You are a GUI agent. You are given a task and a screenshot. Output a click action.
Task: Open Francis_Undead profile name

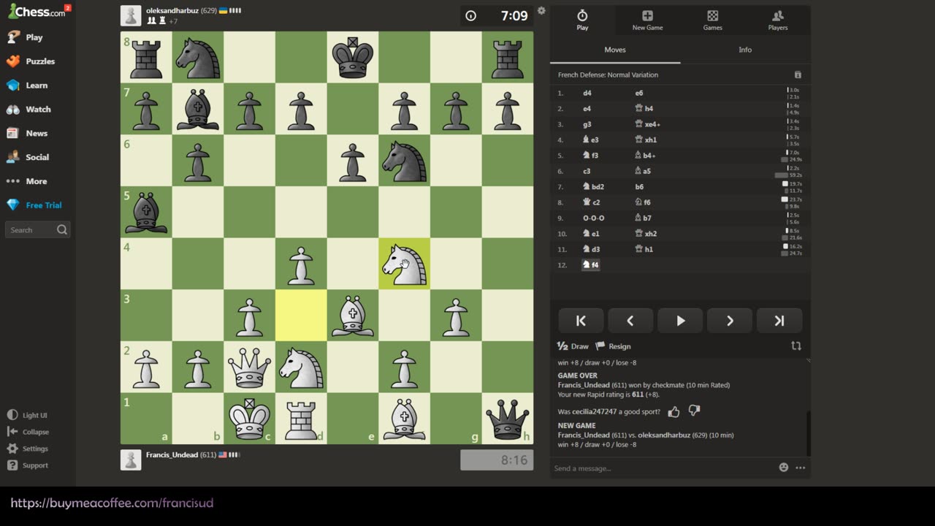(172, 454)
